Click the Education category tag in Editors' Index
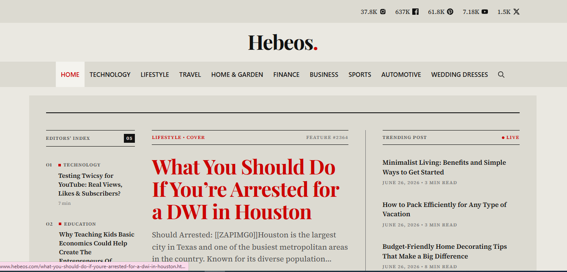 (80, 224)
